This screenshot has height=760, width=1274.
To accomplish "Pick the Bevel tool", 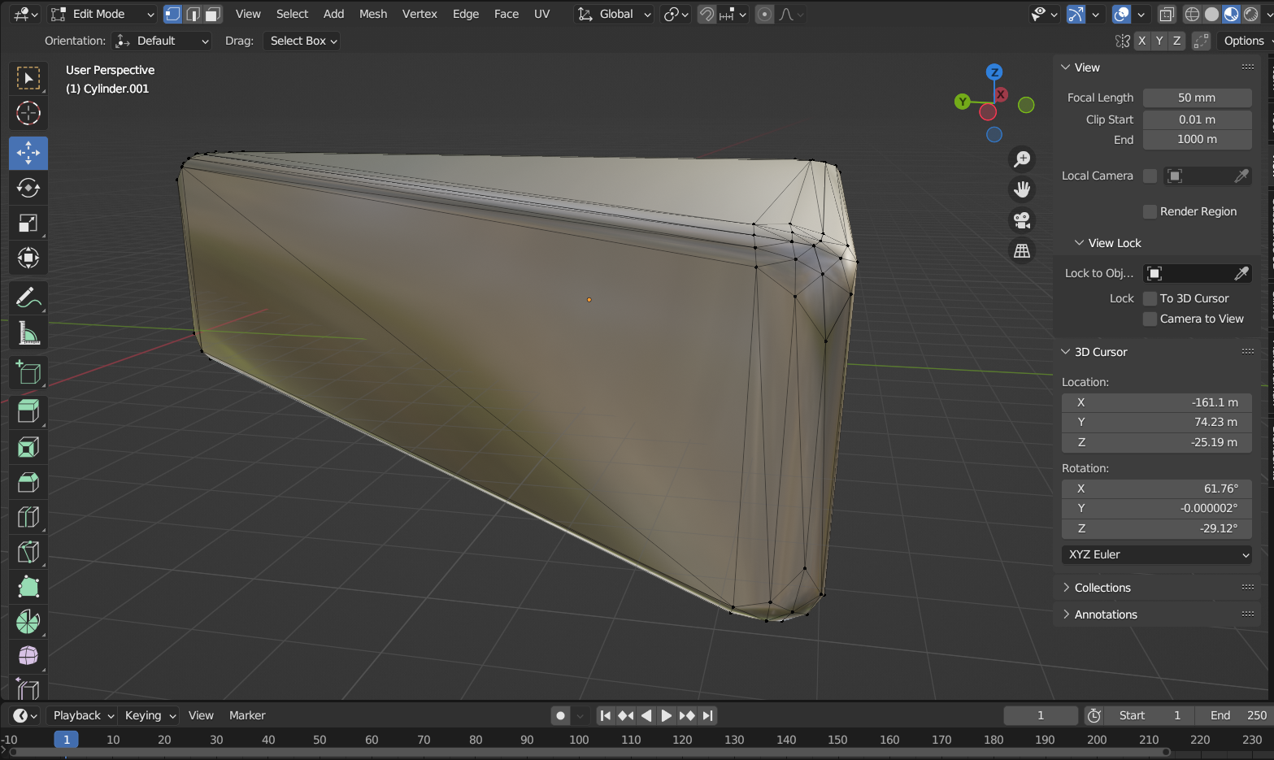I will (x=28, y=482).
